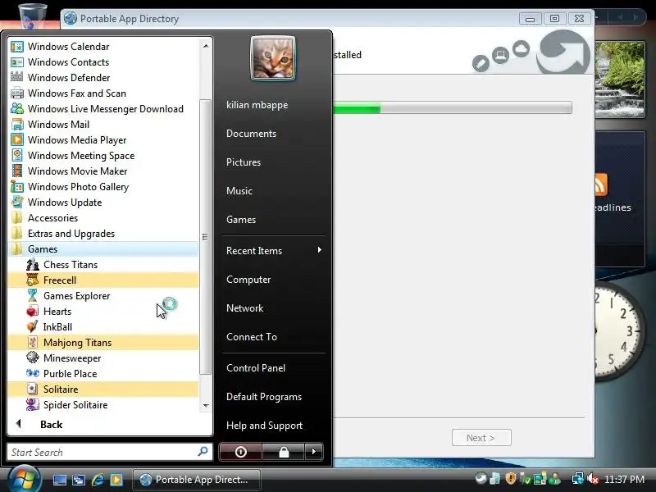
Task: Click the taskbar clock 11:37 PM
Action: 624,479
